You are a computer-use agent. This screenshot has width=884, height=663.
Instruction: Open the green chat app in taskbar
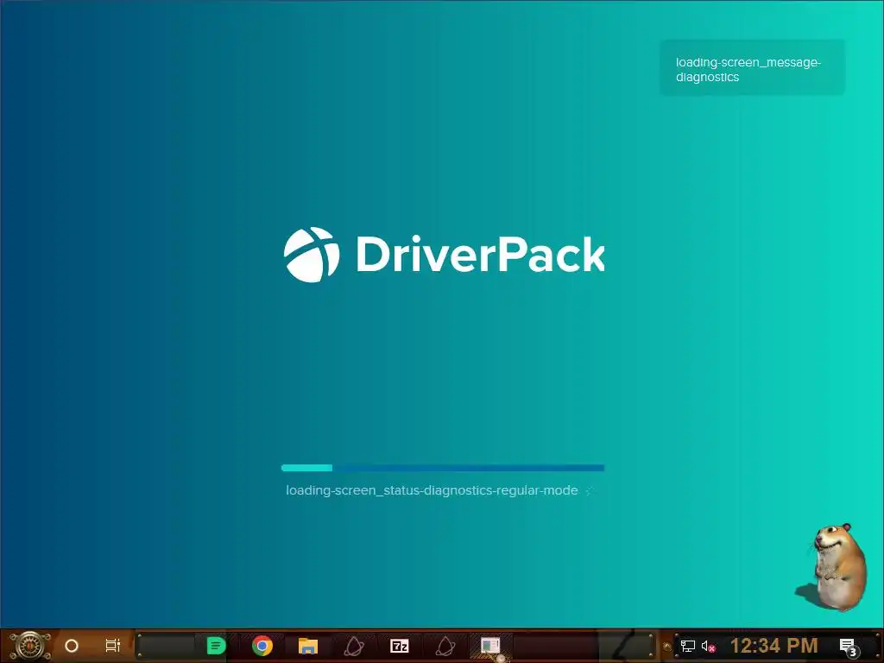point(216,646)
